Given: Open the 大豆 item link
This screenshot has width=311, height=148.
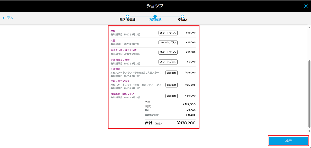Looking at the screenshot, I should click(113, 40).
